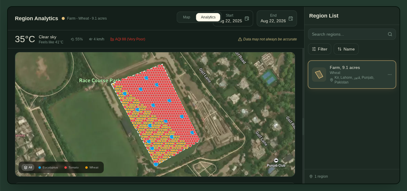Switch to the Map tab

point(187,17)
